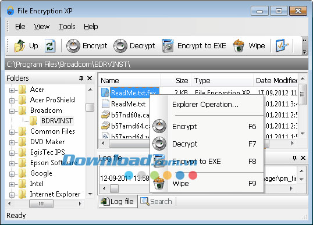Click the Encrypt icon in context menu

click(x=159, y=126)
